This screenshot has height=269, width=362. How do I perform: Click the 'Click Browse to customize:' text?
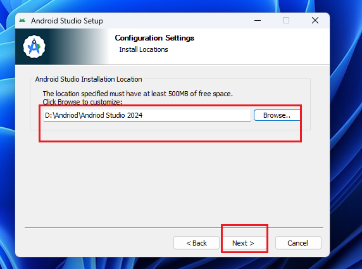coord(82,102)
